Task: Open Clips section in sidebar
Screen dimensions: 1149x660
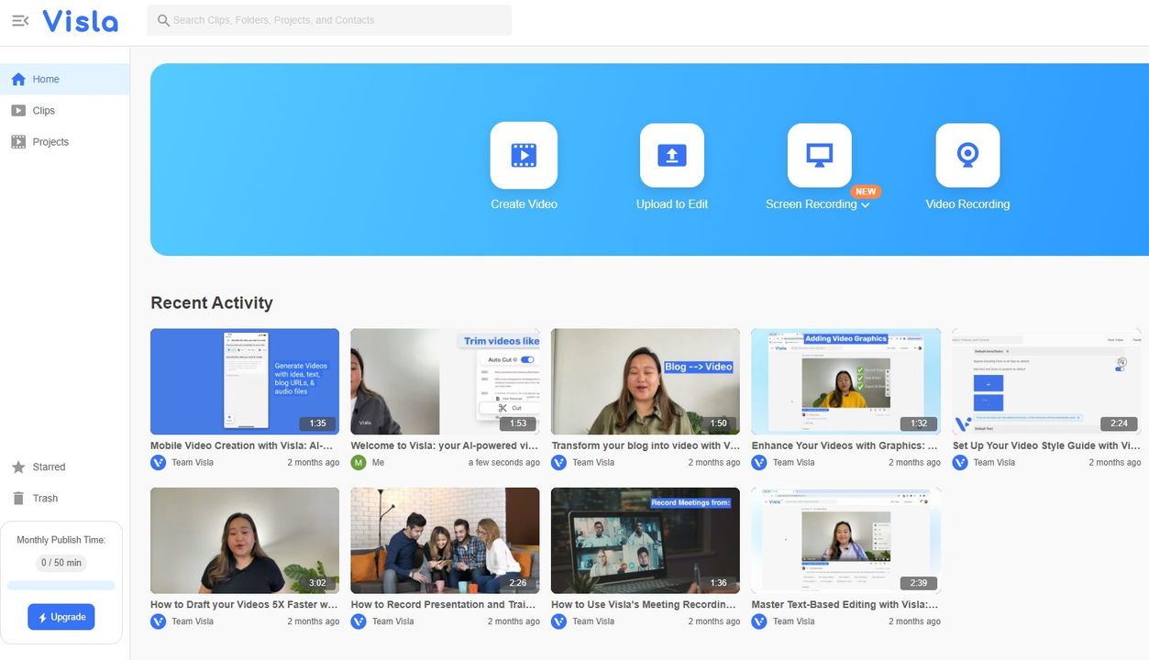Action: point(64,111)
